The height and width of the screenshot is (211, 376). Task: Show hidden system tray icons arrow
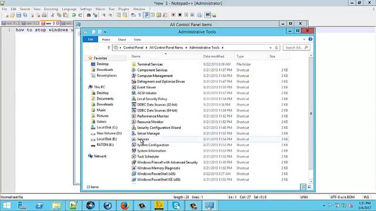[x=324, y=206]
